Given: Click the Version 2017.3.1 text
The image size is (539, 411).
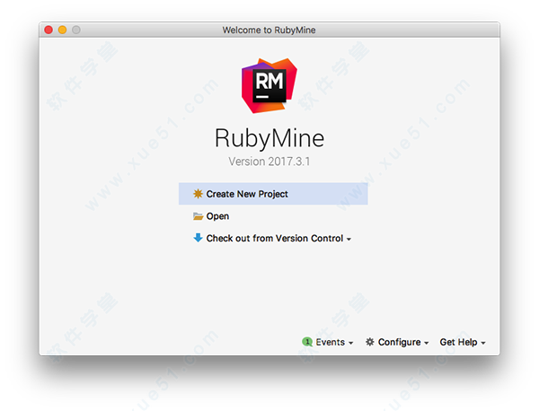Looking at the screenshot, I should pyautogui.click(x=269, y=162).
